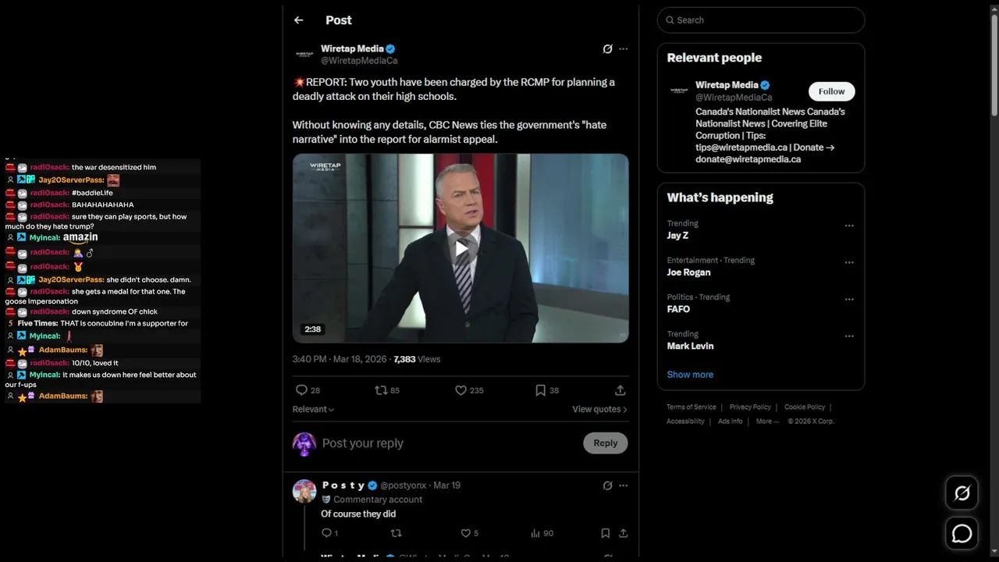Play the CBC News video
Image resolution: width=999 pixels, height=562 pixels.
click(460, 248)
